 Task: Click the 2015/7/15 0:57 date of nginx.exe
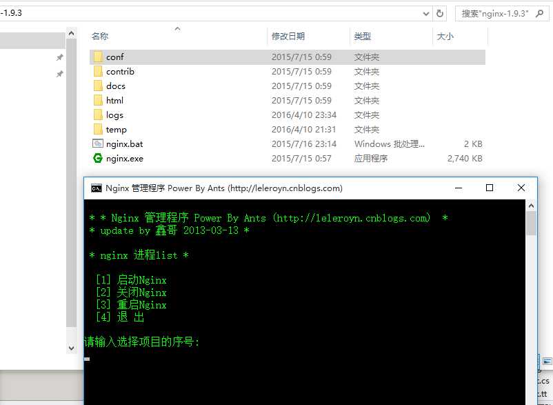pos(301,158)
